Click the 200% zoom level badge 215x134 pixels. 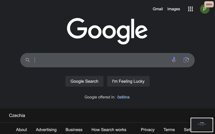click(x=209, y=4)
